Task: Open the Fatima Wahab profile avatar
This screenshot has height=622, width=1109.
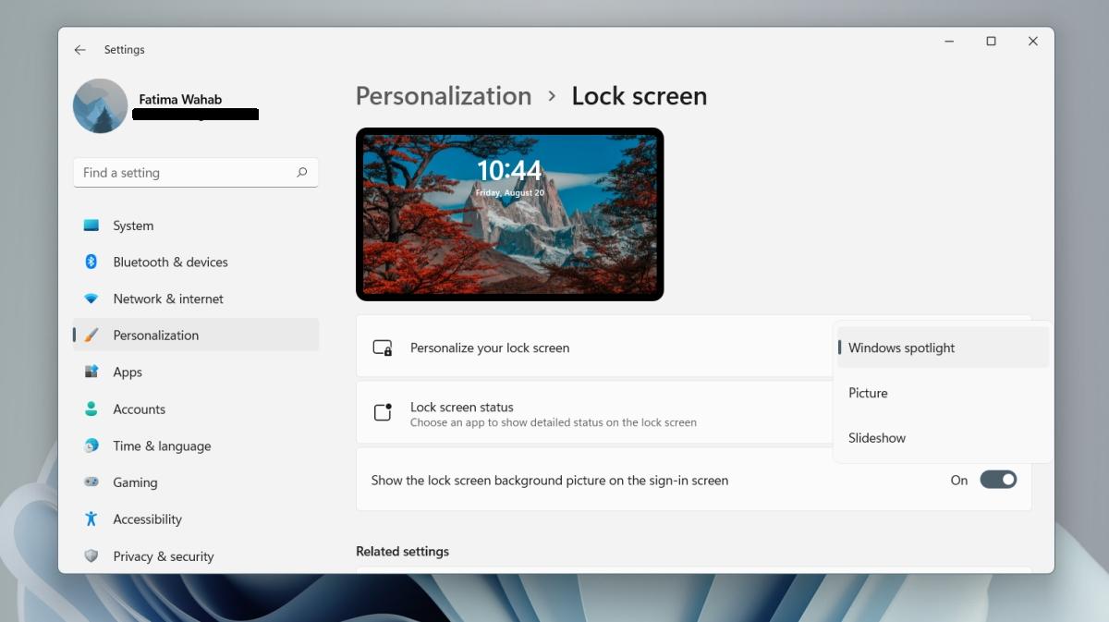Action: (x=100, y=105)
